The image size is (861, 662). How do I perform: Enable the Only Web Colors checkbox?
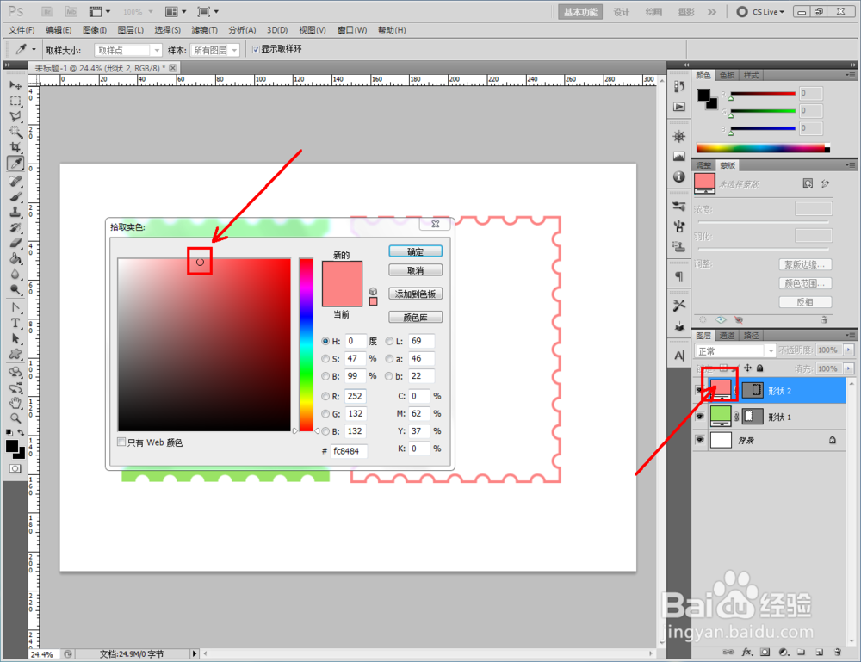[121, 442]
